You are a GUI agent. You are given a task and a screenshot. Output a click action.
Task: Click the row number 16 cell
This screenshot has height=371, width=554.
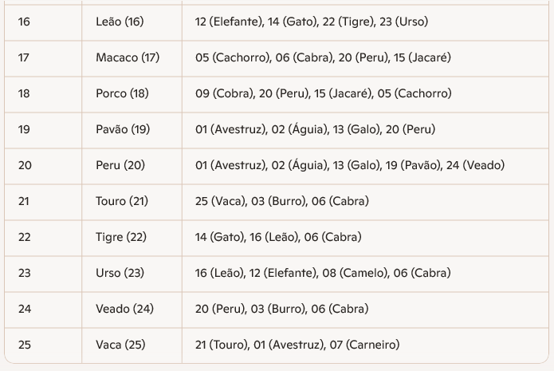point(24,22)
